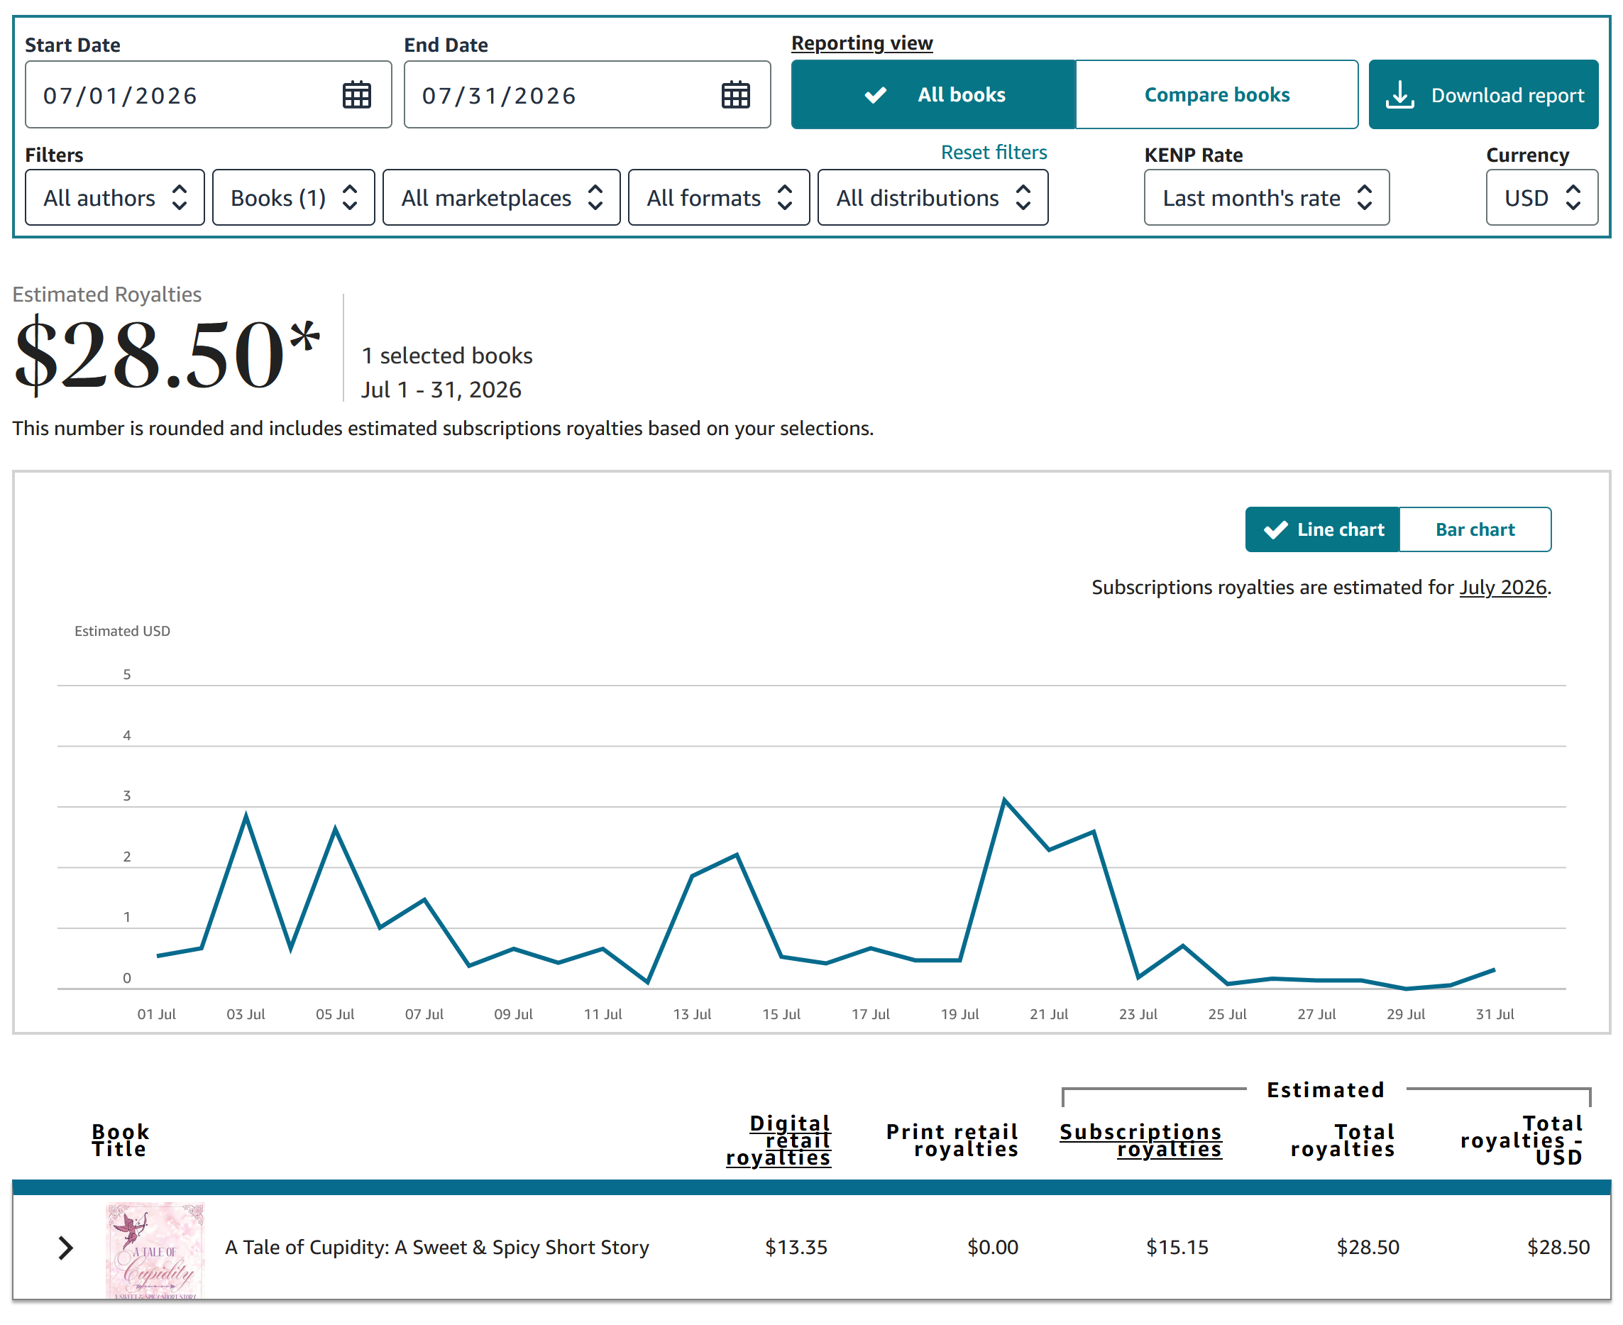Click the Reset filters link
The image size is (1623, 1325).
(x=994, y=152)
